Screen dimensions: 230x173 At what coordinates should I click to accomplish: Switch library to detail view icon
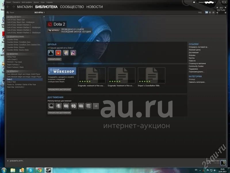206,12
